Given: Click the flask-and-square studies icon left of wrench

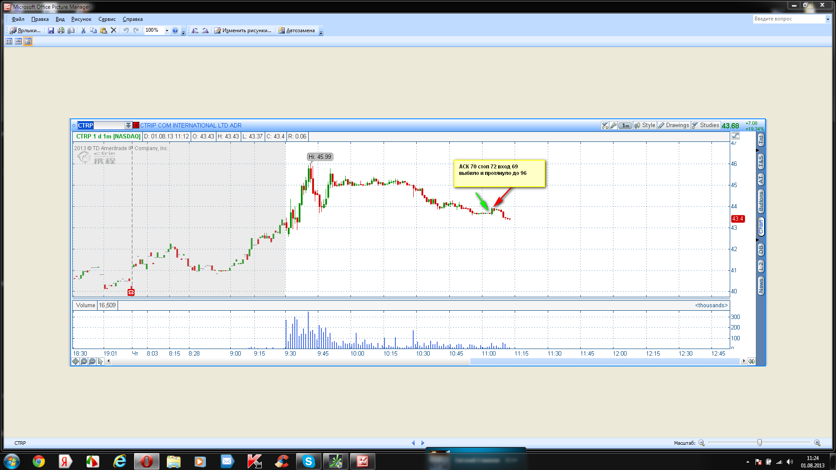Looking at the screenshot, I should tap(605, 125).
